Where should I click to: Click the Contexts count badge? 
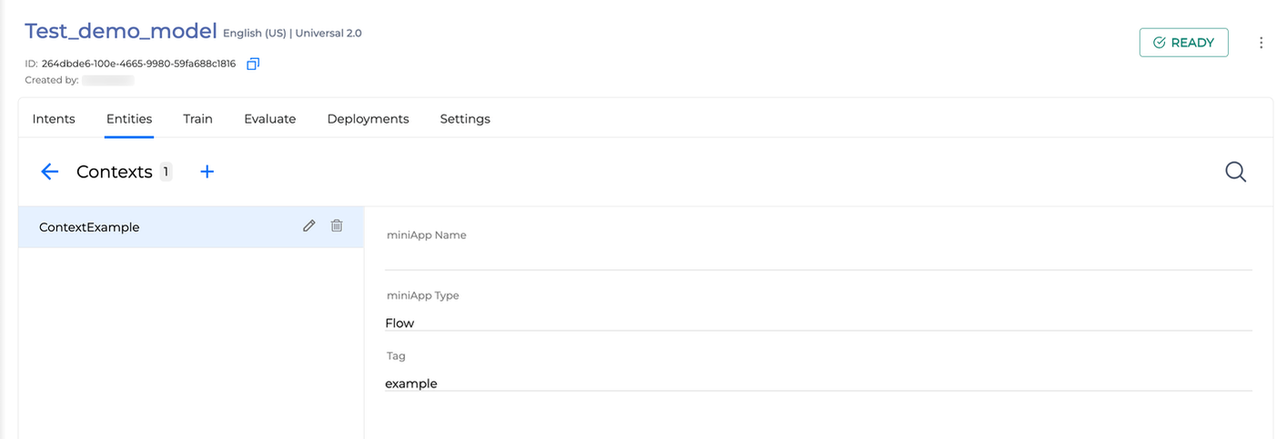166,172
